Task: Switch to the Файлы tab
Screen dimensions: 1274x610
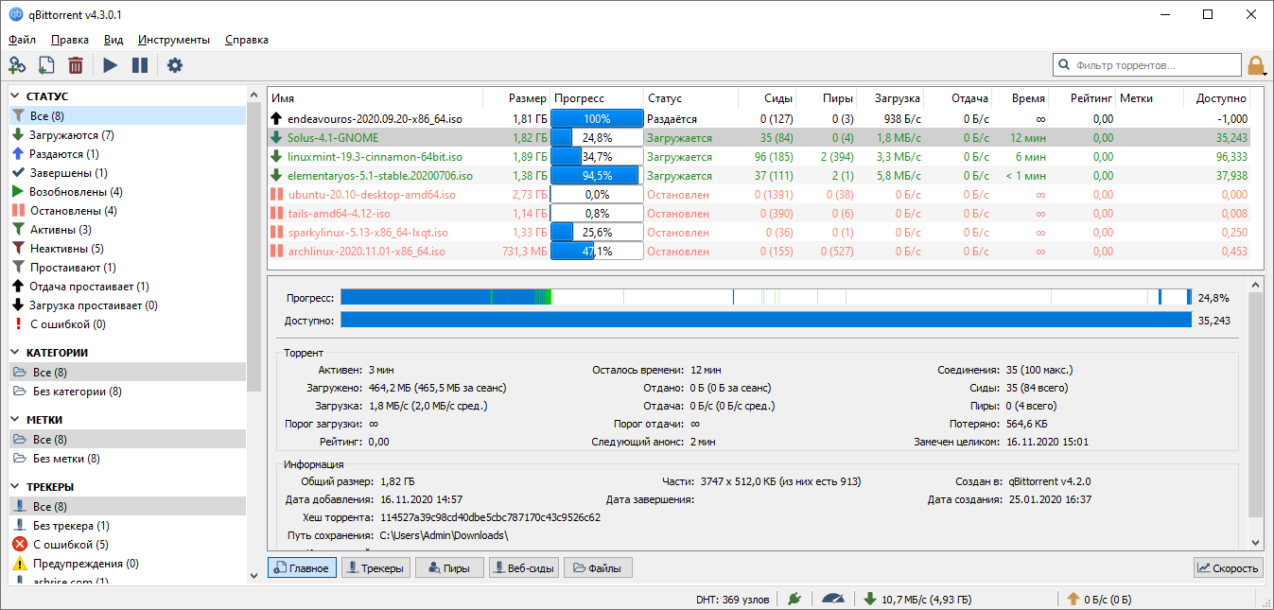Action: (x=598, y=568)
